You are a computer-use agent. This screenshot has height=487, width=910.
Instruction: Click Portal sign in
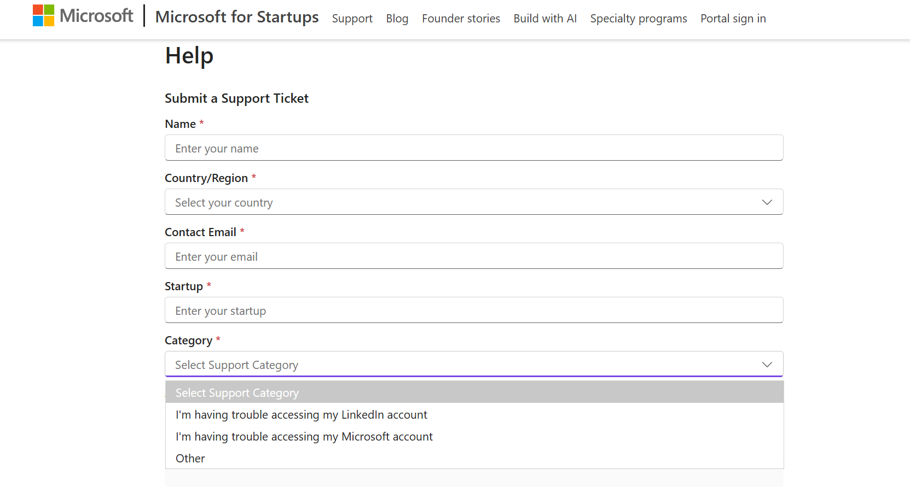point(733,19)
